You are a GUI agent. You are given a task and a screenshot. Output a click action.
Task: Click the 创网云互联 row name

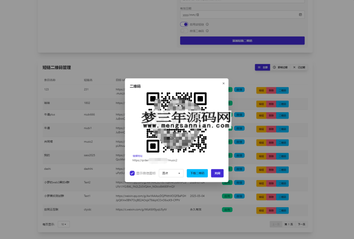click(51, 210)
